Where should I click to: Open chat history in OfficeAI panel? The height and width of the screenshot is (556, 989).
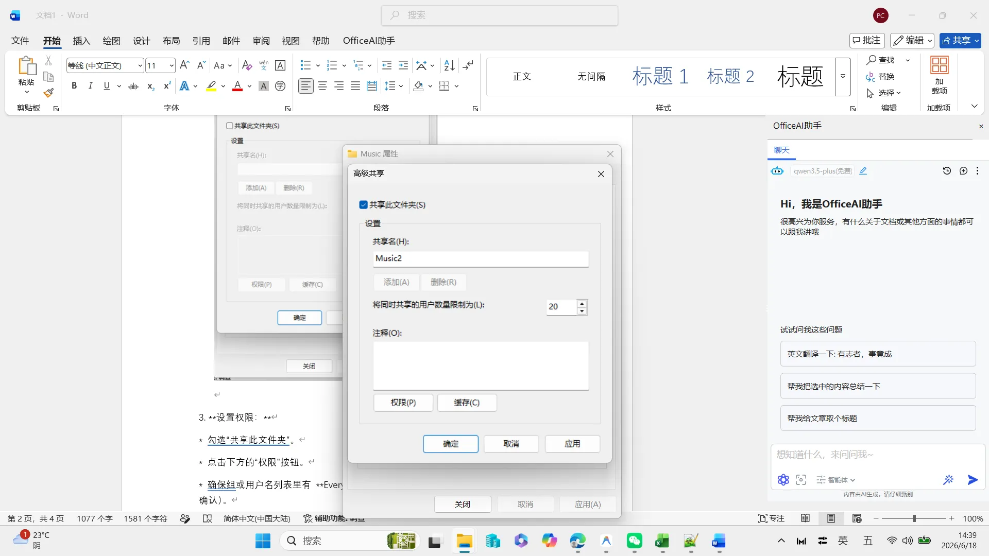[x=947, y=171]
